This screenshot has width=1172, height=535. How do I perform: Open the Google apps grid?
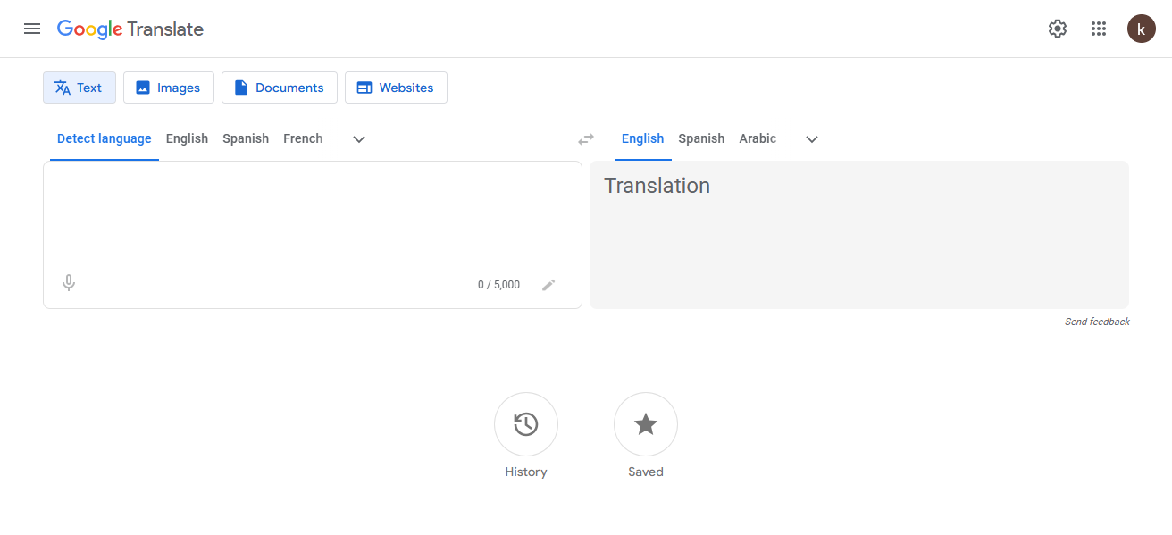1099,29
